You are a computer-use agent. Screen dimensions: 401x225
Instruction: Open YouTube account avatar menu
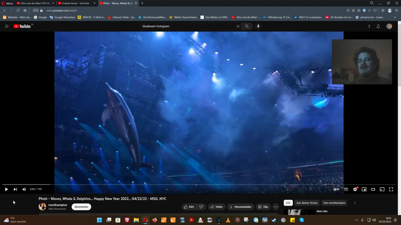tap(389, 26)
